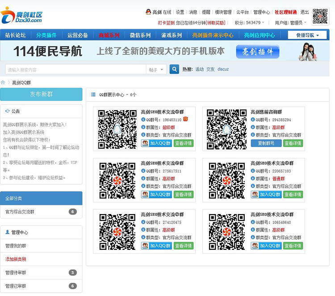
Task: Open the QR code of 亮剑售前咨询群
Action: (x=226, y=129)
